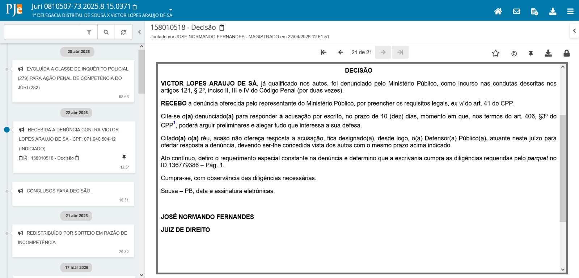Click the timeline scrollbar down arrow
The height and width of the screenshot is (278, 579).
141,275
